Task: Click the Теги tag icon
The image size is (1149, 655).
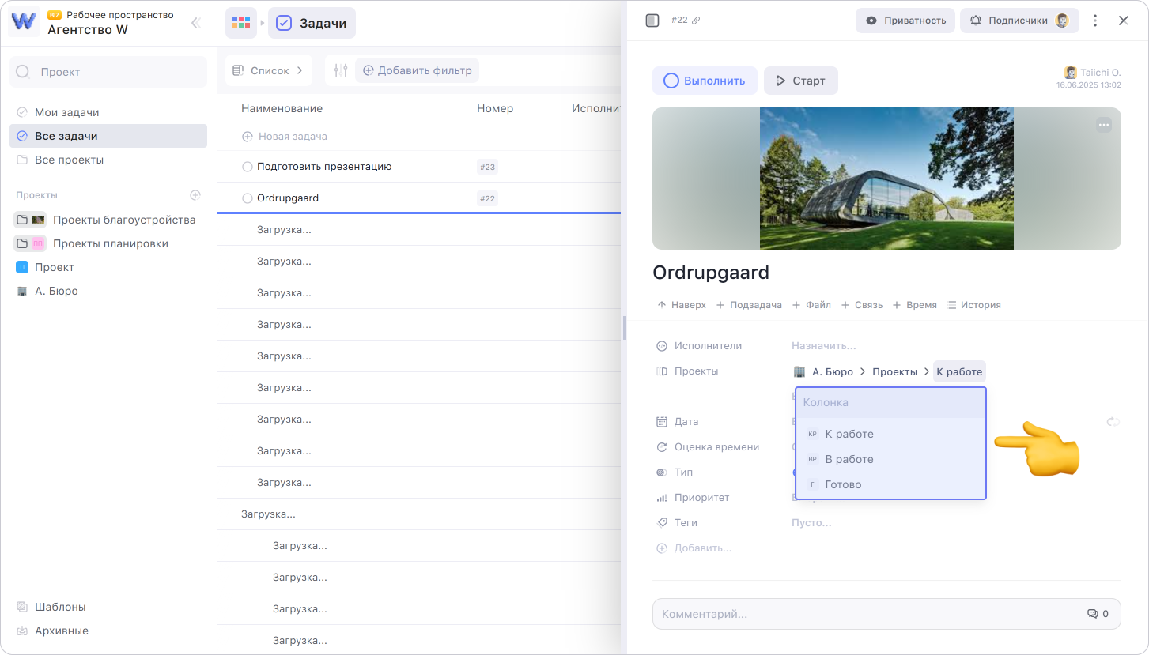Action: pyautogui.click(x=662, y=523)
